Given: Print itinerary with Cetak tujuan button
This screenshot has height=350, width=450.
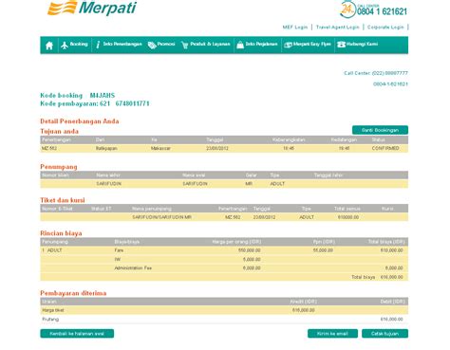Looking at the screenshot, I should point(384,334).
